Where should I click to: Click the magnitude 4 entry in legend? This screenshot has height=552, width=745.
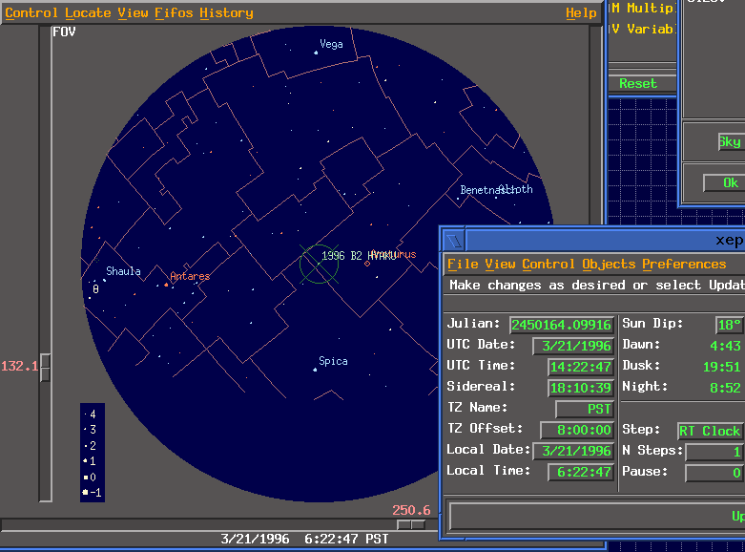point(91,414)
